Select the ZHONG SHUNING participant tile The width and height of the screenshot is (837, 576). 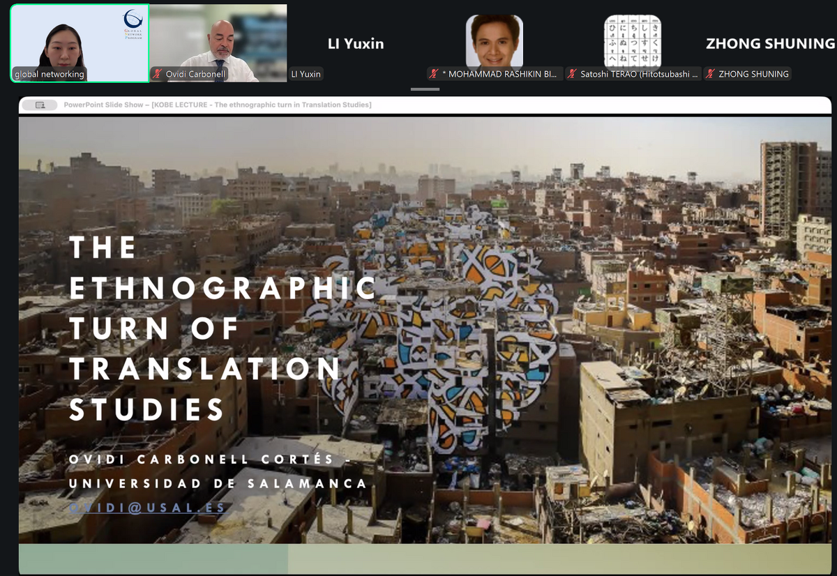point(770,43)
